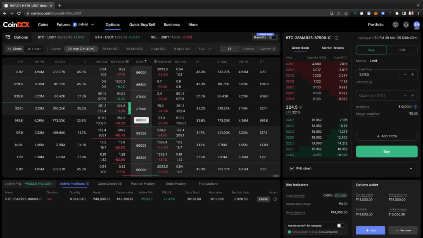
Task: Open a new browser tab
Action: [59, 5]
